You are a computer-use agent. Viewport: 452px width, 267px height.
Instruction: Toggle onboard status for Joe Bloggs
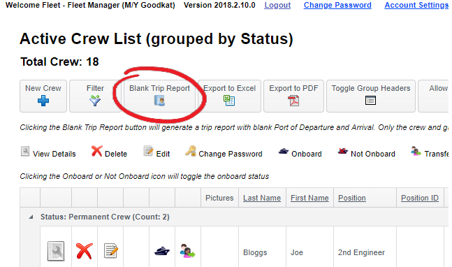click(x=161, y=251)
